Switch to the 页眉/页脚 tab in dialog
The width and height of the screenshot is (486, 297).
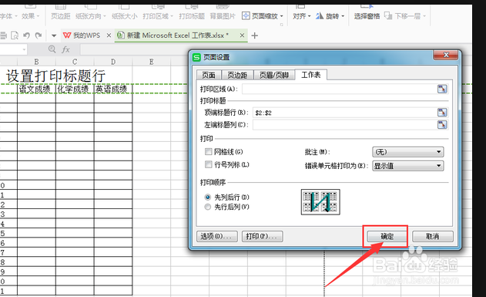(274, 75)
